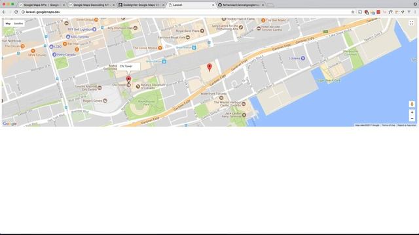Switch to the GitHub laravel googlemaps tab
This screenshot has height=235, width=419.
click(241, 5)
